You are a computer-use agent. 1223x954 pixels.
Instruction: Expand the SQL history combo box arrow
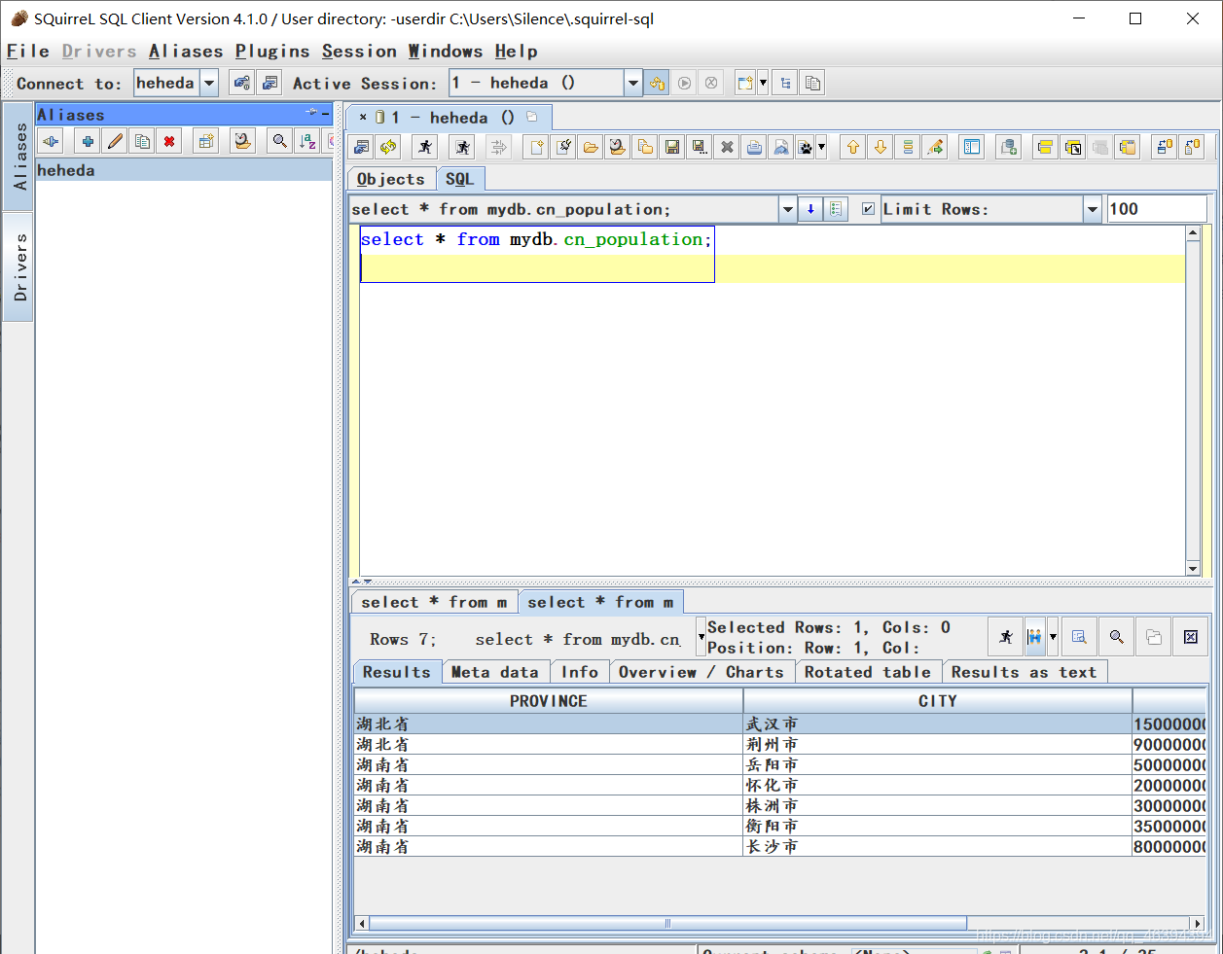click(x=788, y=209)
